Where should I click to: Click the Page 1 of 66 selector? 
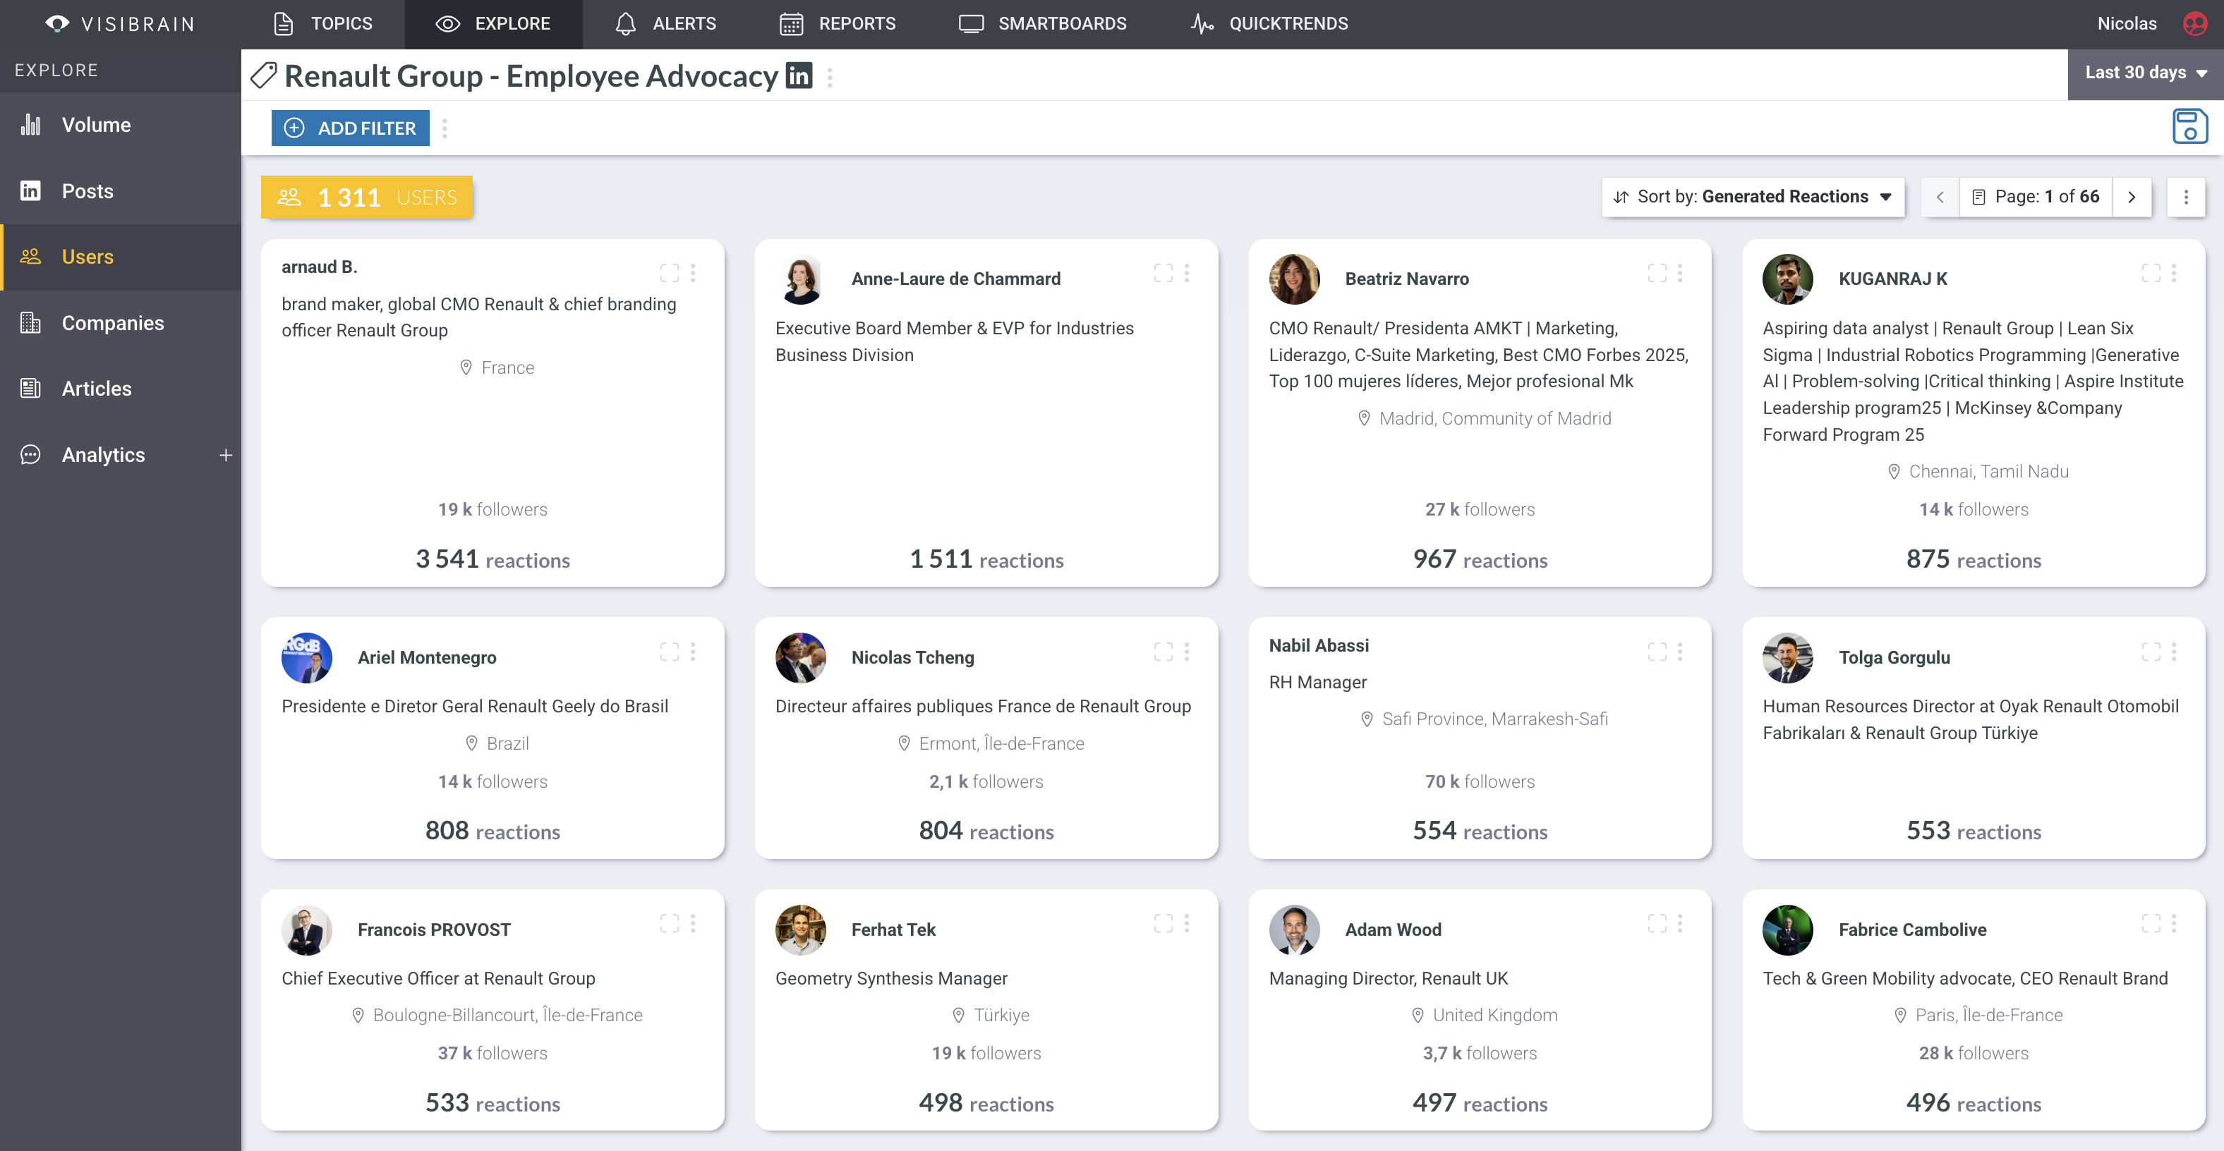[2035, 197]
